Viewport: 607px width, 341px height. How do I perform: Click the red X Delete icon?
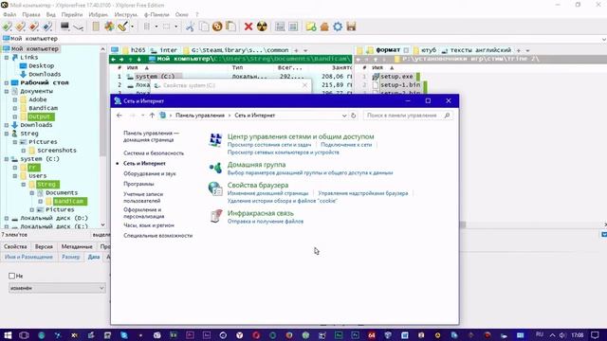pos(248,27)
